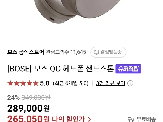Toggle the 알림받는중 notification button

108,52
